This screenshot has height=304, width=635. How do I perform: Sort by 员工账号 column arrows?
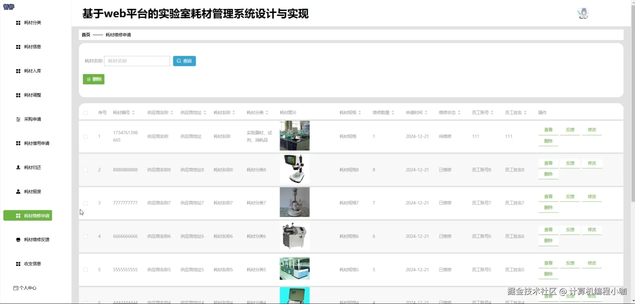click(x=492, y=113)
